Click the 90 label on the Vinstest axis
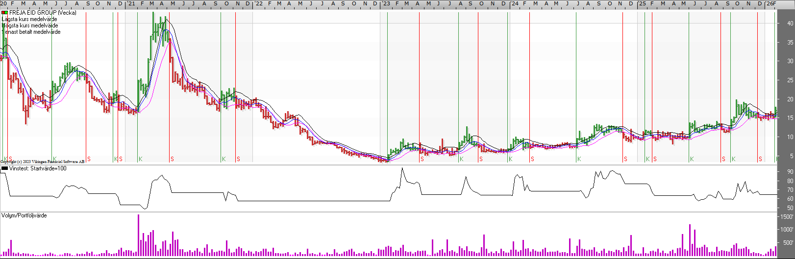The image size is (795, 259). click(790, 172)
